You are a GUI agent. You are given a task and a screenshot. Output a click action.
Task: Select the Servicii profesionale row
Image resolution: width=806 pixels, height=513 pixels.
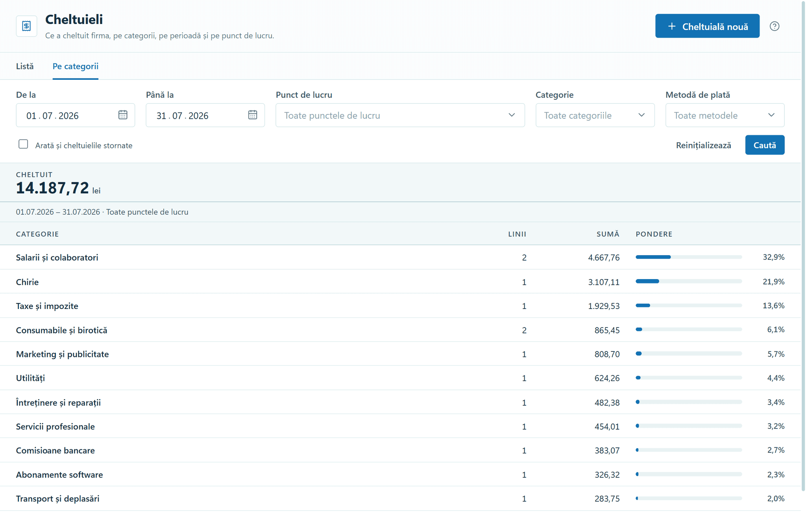click(400, 426)
